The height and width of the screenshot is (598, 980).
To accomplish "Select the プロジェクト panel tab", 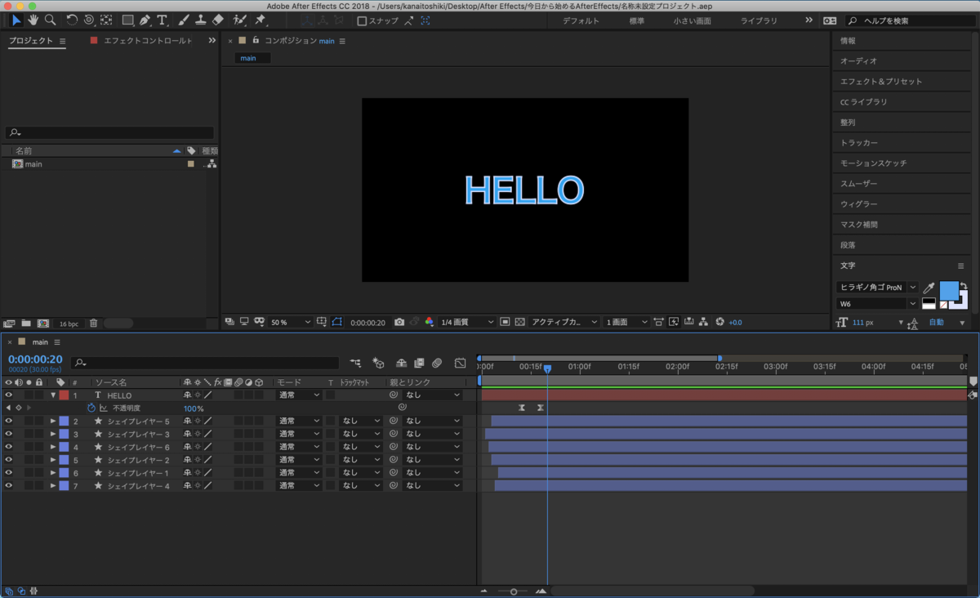I will point(31,40).
